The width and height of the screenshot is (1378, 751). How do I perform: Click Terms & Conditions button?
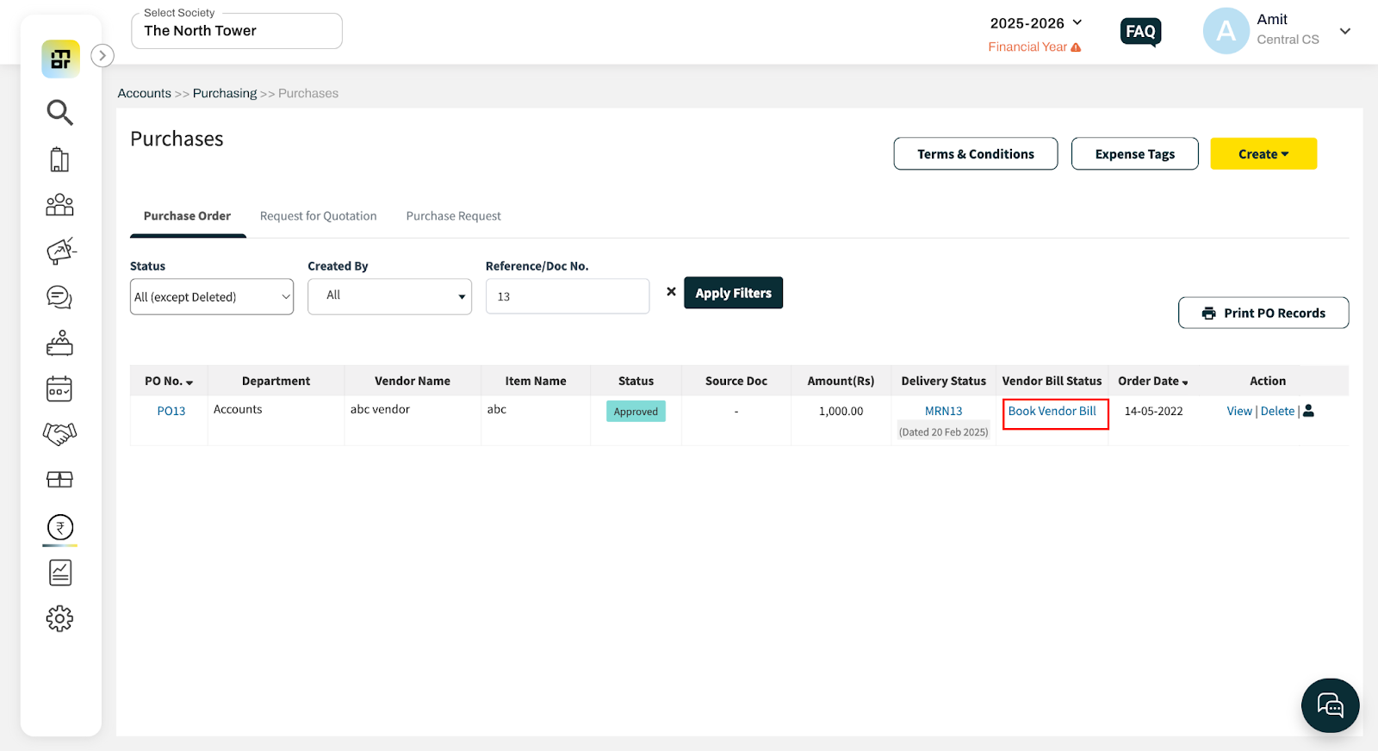coord(976,154)
